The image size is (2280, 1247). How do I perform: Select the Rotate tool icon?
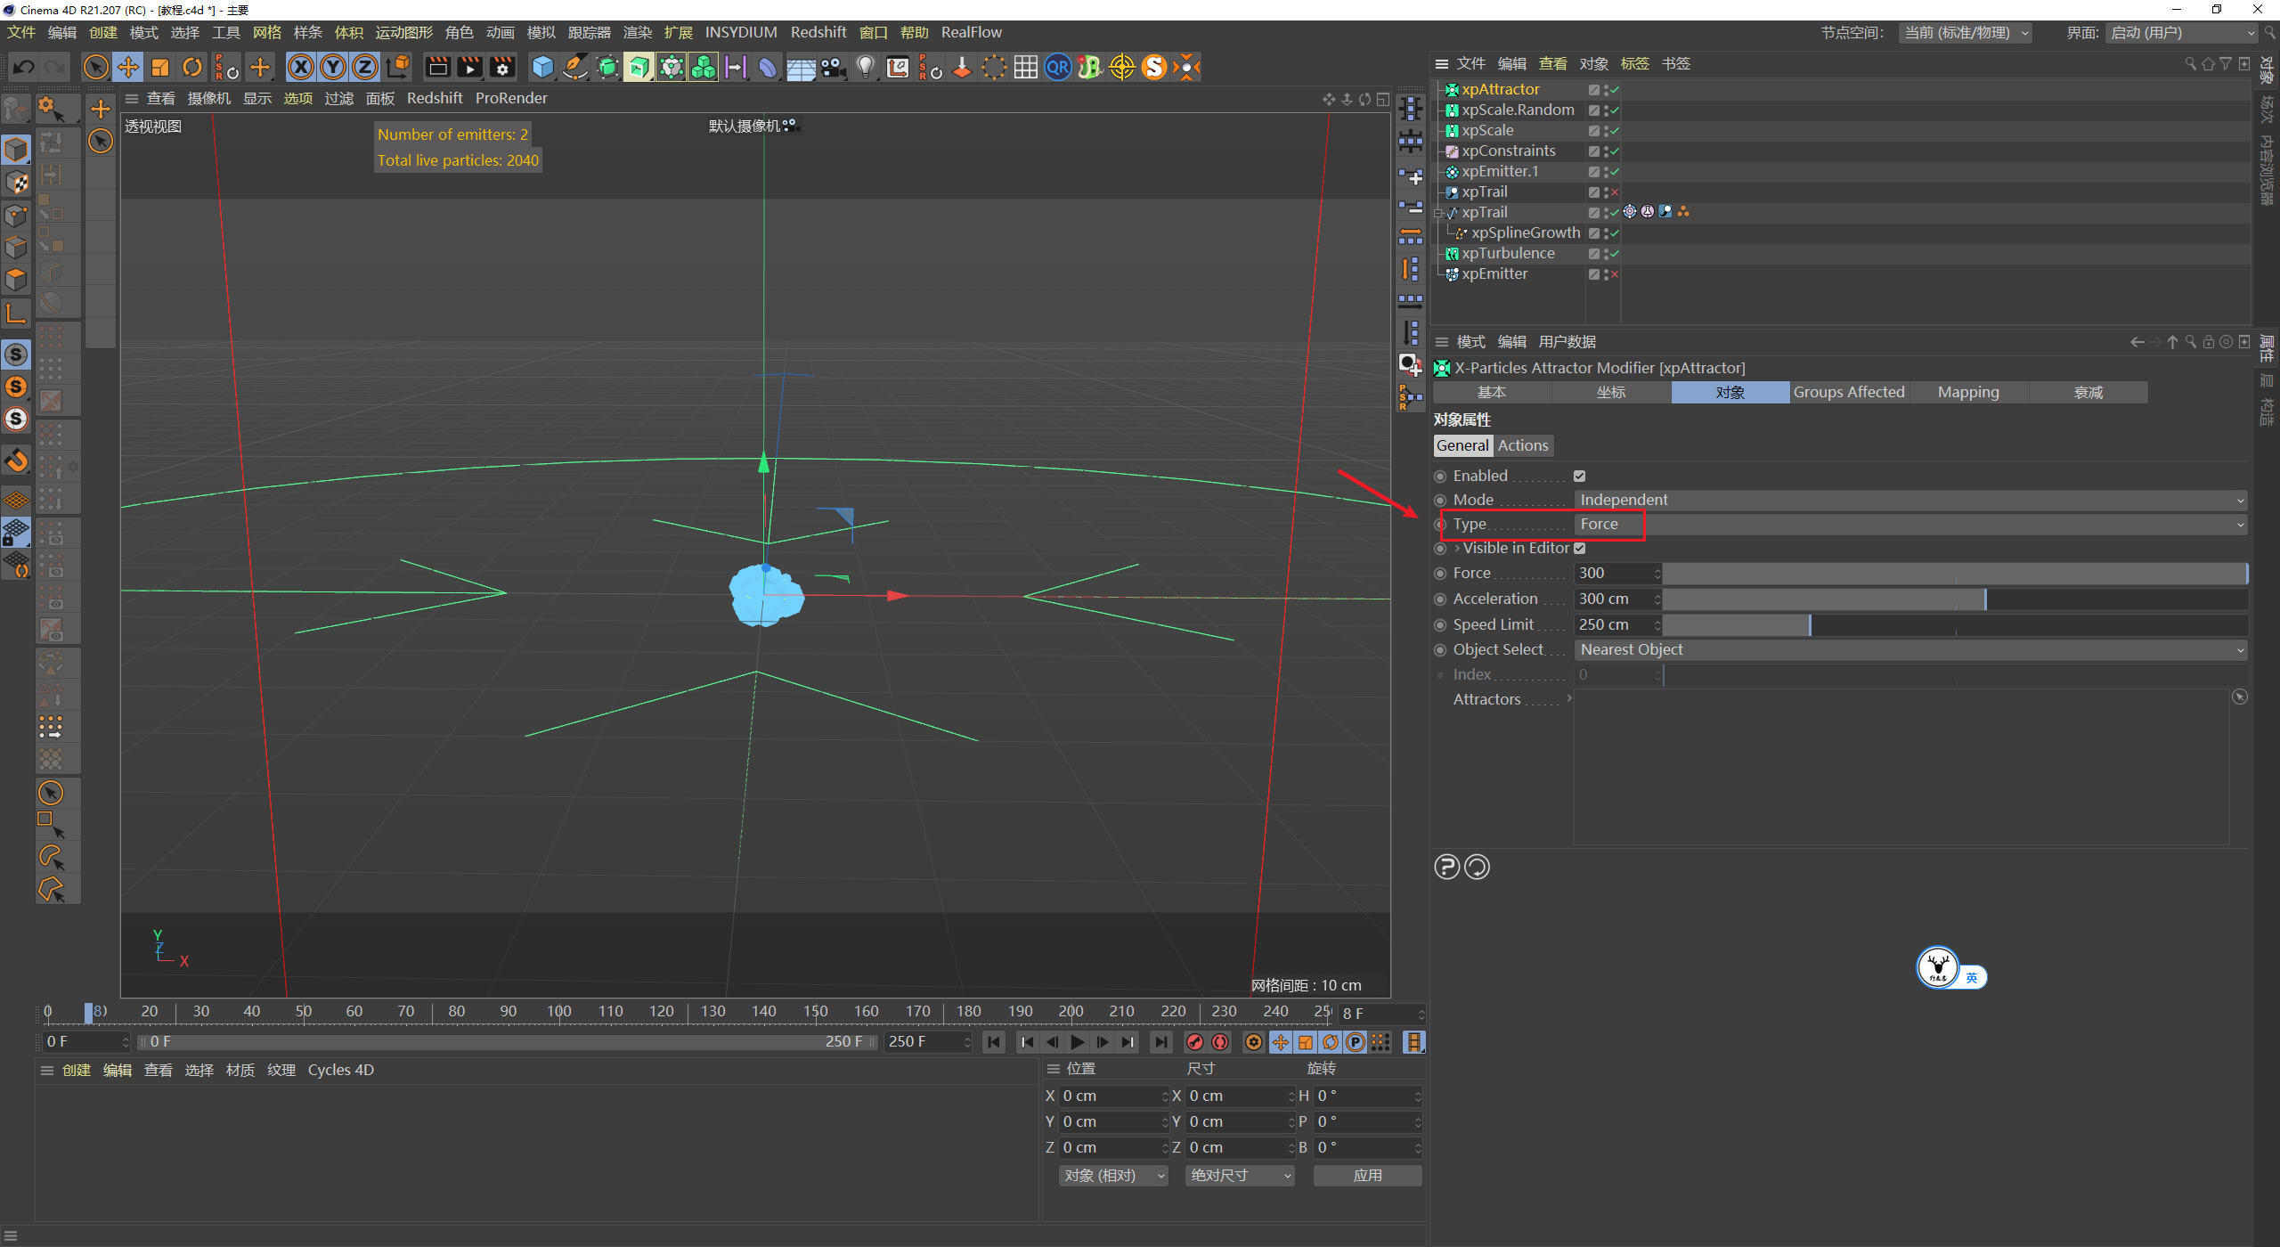tap(192, 67)
